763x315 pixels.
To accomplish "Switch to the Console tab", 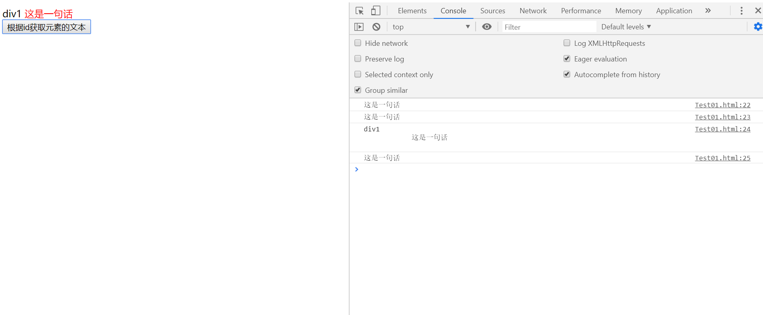I will tap(453, 11).
